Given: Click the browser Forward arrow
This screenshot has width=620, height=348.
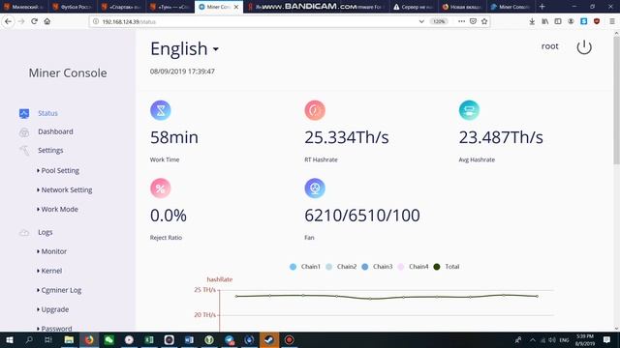Looking at the screenshot, I should pyautogui.click(x=21, y=21).
